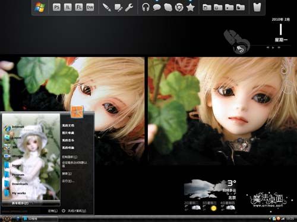Open the IL application icon in the dock
Viewport: 297px width, 222px height.
click(68, 8)
